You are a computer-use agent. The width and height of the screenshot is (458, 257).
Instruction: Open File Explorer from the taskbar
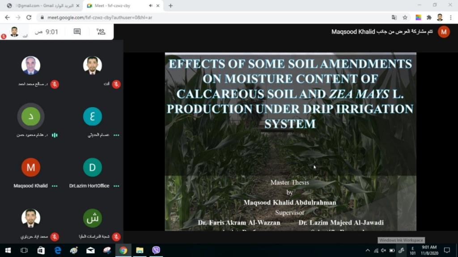(140, 250)
